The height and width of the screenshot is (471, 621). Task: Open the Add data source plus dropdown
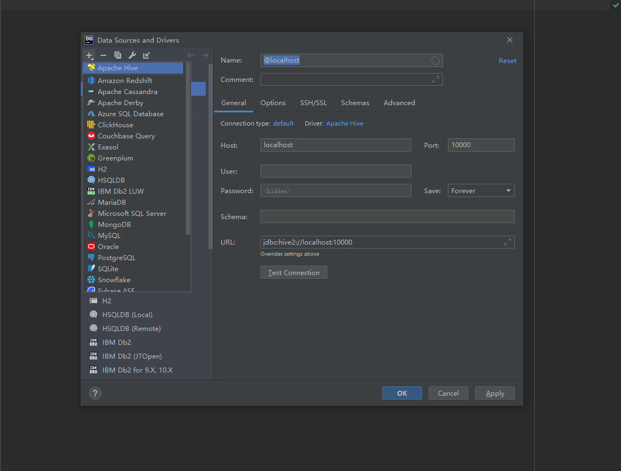pyautogui.click(x=89, y=55)
